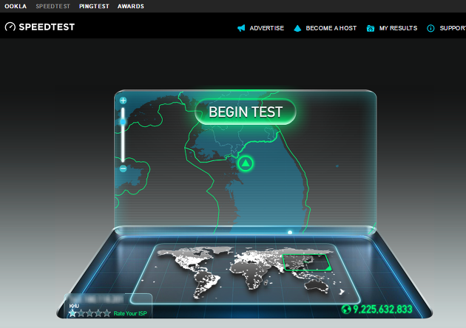466x328 pixels.
Task: Click the Become a Host triangle icon
Action: (x=297, y=28)
